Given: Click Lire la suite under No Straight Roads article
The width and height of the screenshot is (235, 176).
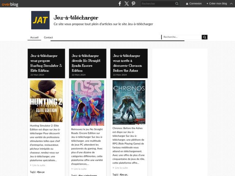Looking at the screenshot, I should pos(80,169).
